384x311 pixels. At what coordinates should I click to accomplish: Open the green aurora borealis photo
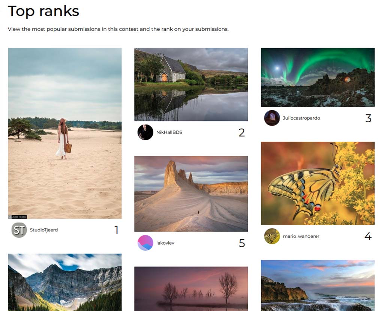point(318,77)
